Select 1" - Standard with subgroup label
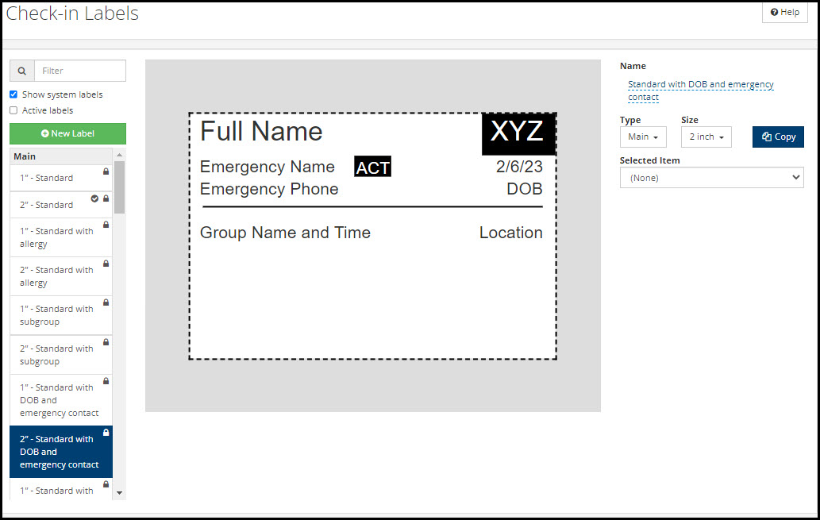820x520 pixels. tap(61, 315)
